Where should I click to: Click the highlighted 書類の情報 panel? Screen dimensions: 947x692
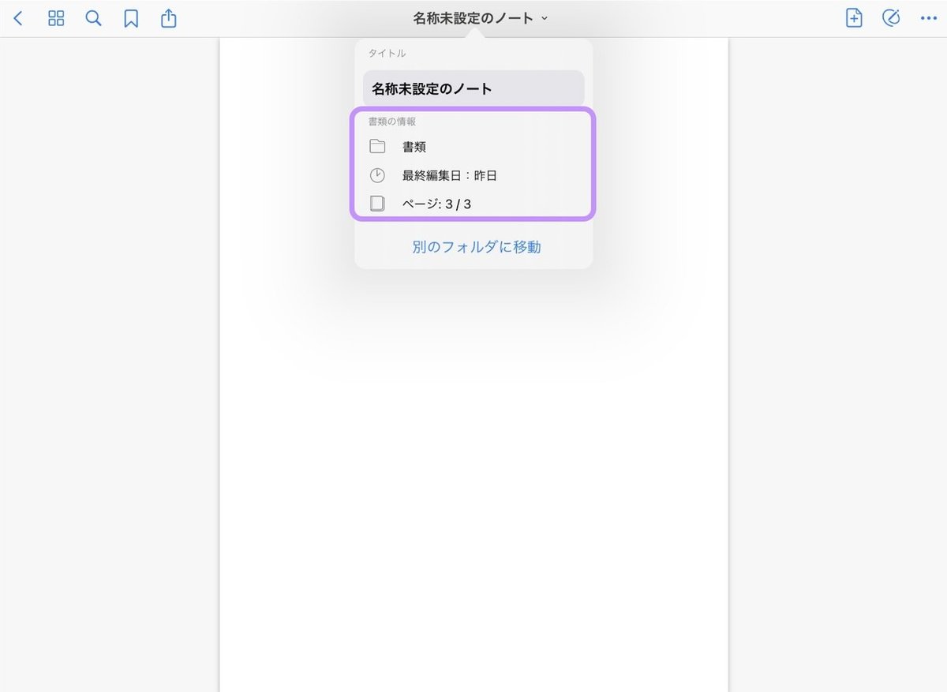473,163
